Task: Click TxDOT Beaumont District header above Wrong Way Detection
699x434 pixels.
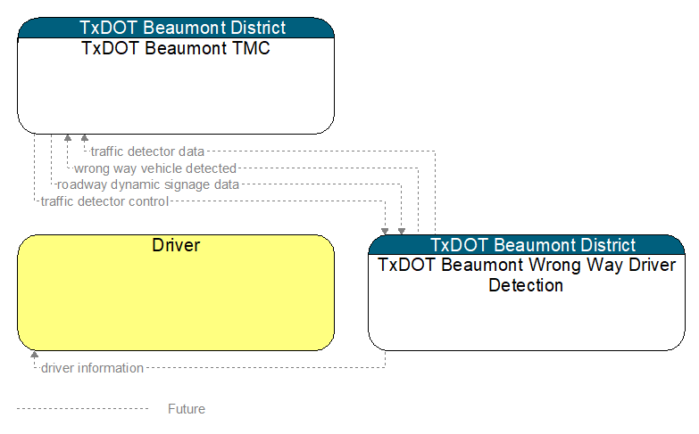Action: pyautogui.click(x=527, y=245)
